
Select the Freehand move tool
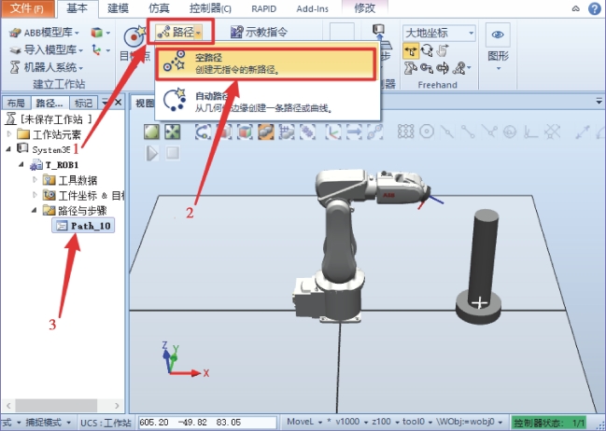coord(411,50)
